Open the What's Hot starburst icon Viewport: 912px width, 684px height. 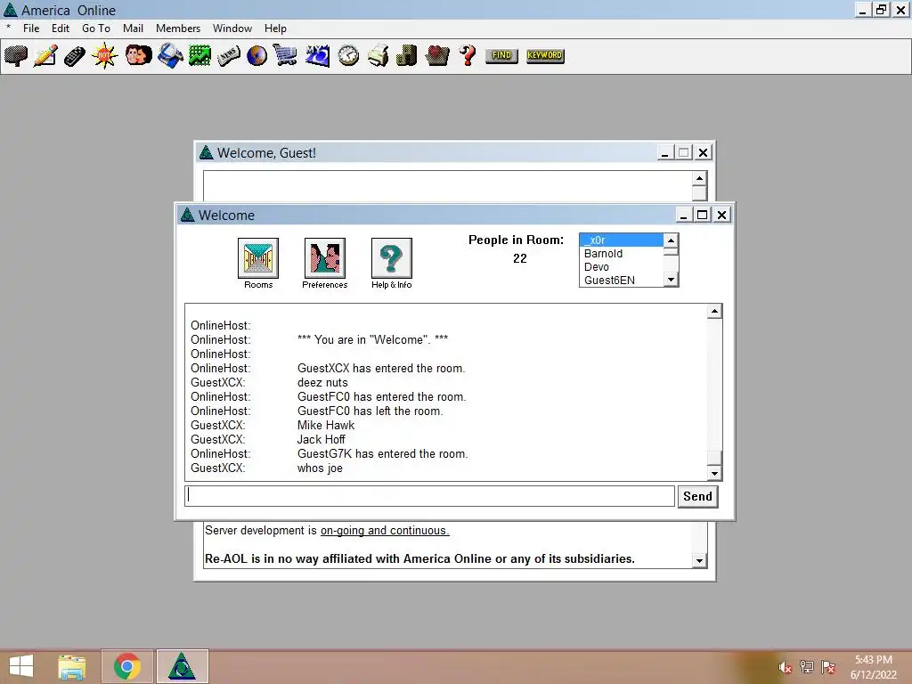(x=105, y=56)
